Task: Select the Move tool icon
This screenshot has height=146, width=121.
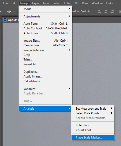Action: (x=9, y=11)
